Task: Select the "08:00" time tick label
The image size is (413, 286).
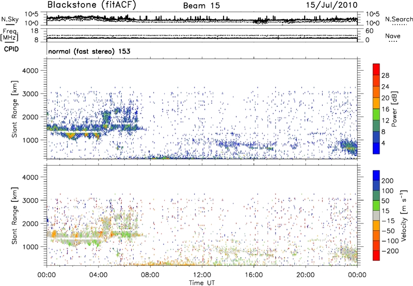Action: (x=150, y=275)
